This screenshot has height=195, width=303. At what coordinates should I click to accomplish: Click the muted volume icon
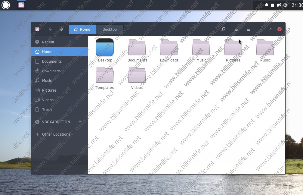279,5
